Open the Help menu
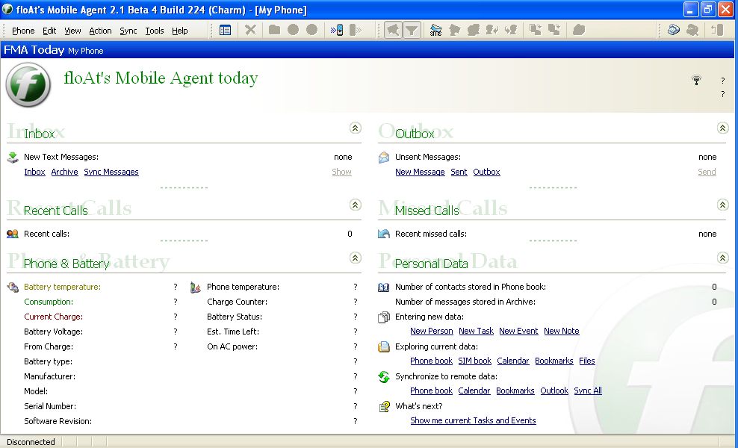This screenshot has width=738, height=448. point(180,31)
